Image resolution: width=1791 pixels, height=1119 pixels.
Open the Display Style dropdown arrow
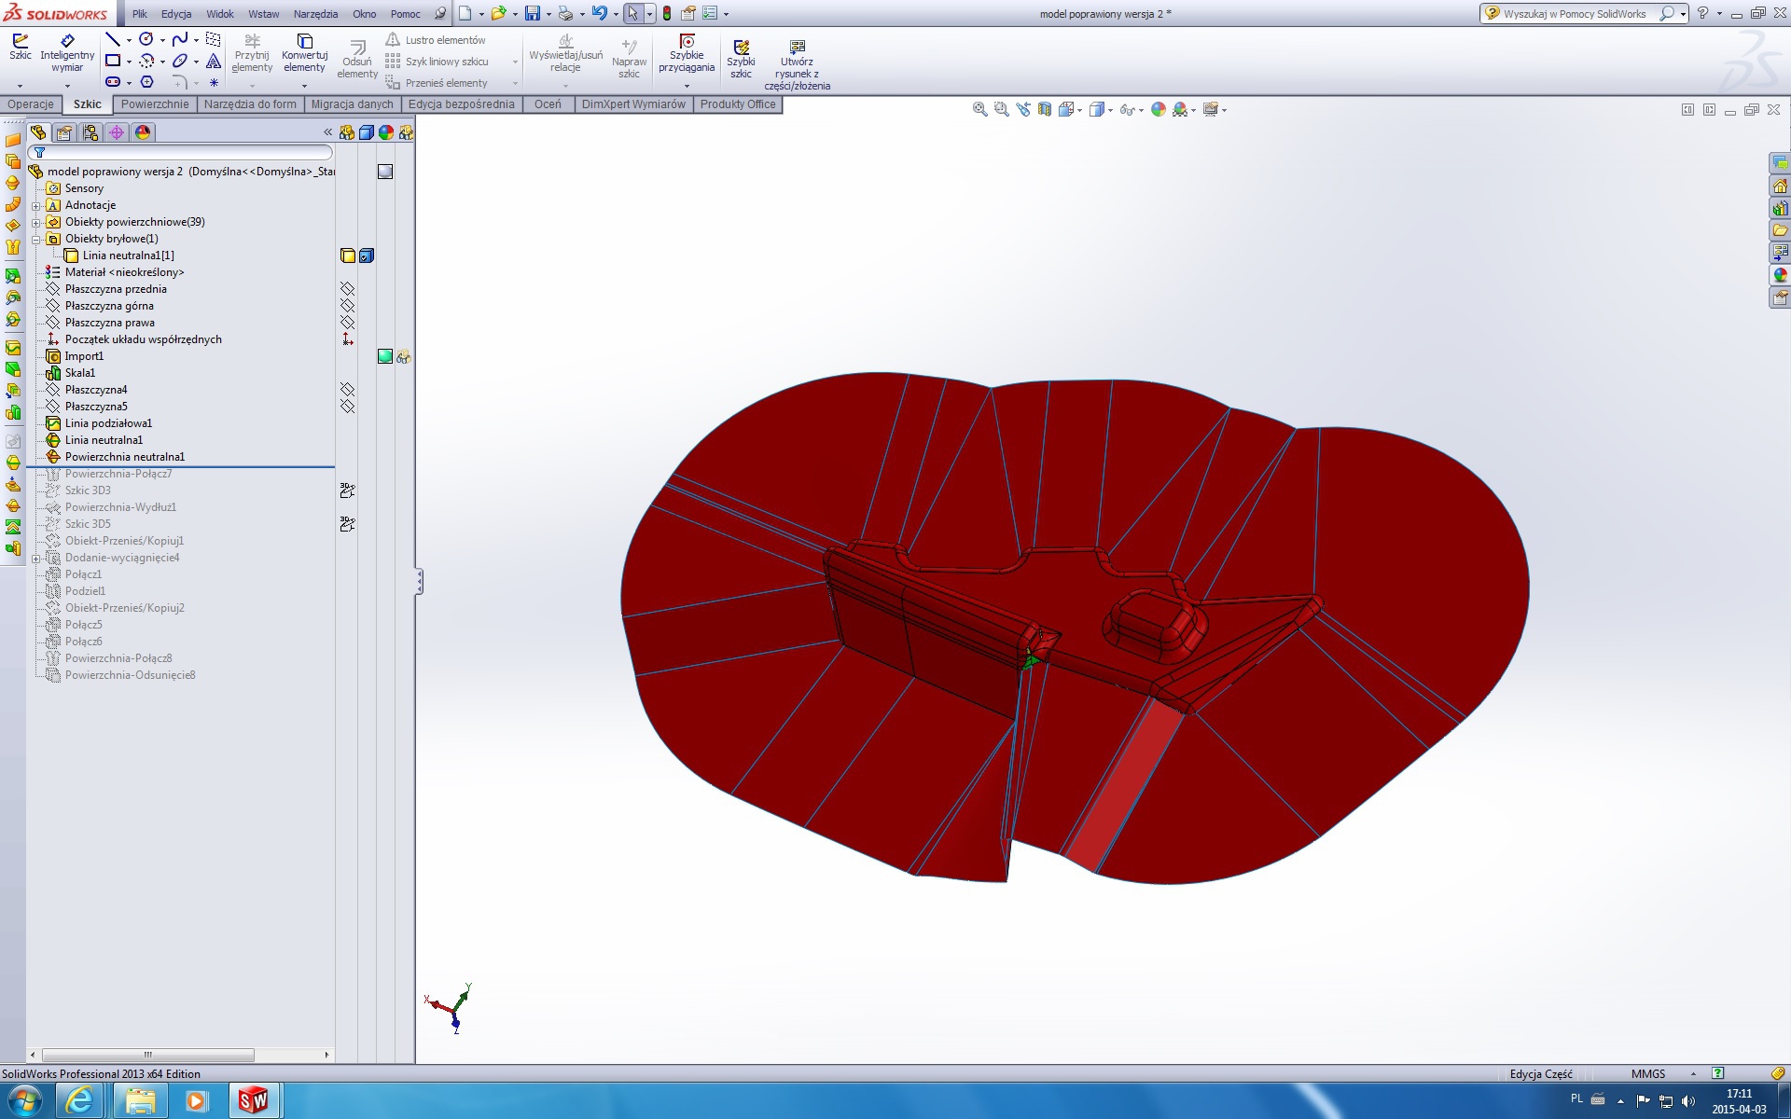coord(1110,110)
